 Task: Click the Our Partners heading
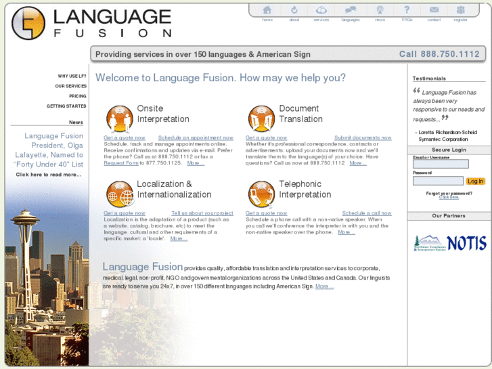tap(449, 216)
